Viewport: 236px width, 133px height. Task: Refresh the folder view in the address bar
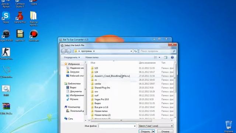pyautogui.click(x=135, y=51)
